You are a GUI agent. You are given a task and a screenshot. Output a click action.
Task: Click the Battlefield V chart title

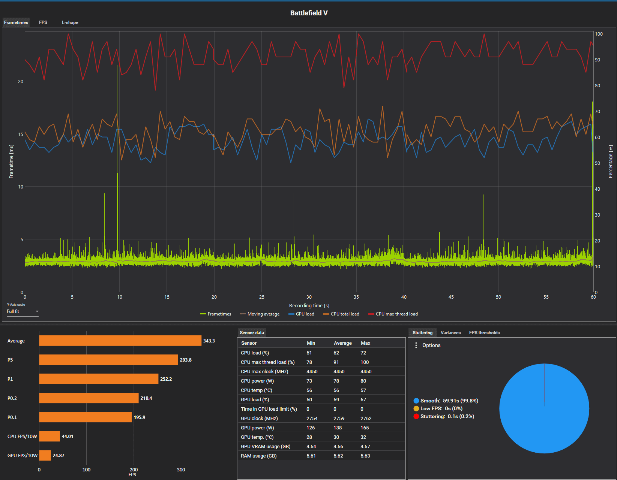[x=309, y=13]
